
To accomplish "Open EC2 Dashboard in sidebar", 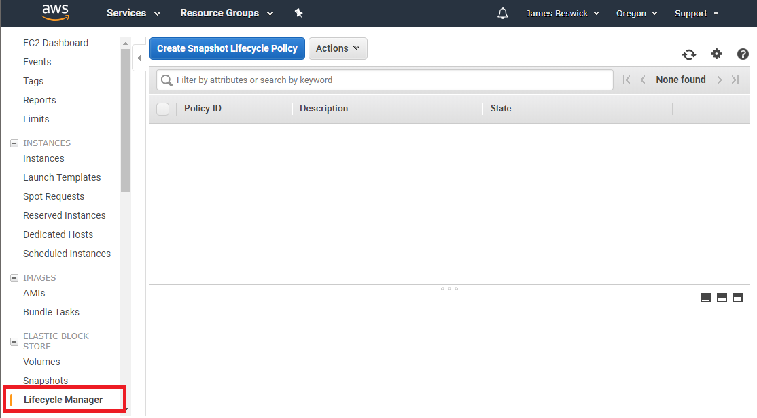I will coord(56,43).
